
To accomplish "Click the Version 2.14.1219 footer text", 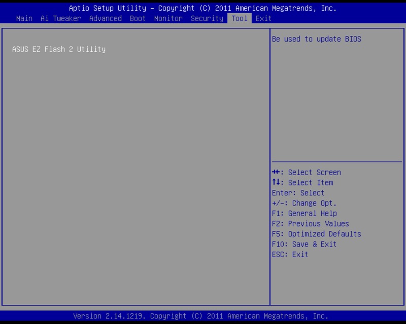I will 200,316.
